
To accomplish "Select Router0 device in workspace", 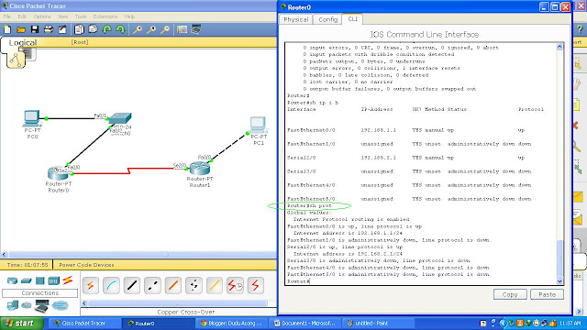I will click(58, 173).
